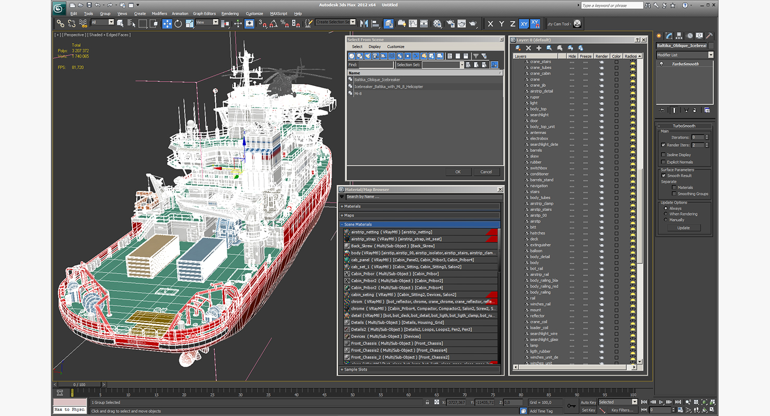Image resolution: width=770 pixels, height=416 pixels.
Task: Open the Utilities hammer command panel tab
Action: (x=709, y=36)
